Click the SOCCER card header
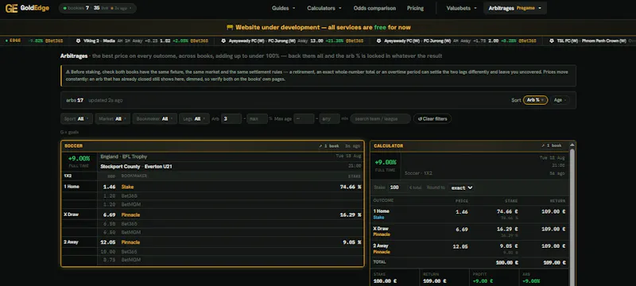The height and width of the screenshot is (286, 636). pyautogui.click(x=212, y=146)
